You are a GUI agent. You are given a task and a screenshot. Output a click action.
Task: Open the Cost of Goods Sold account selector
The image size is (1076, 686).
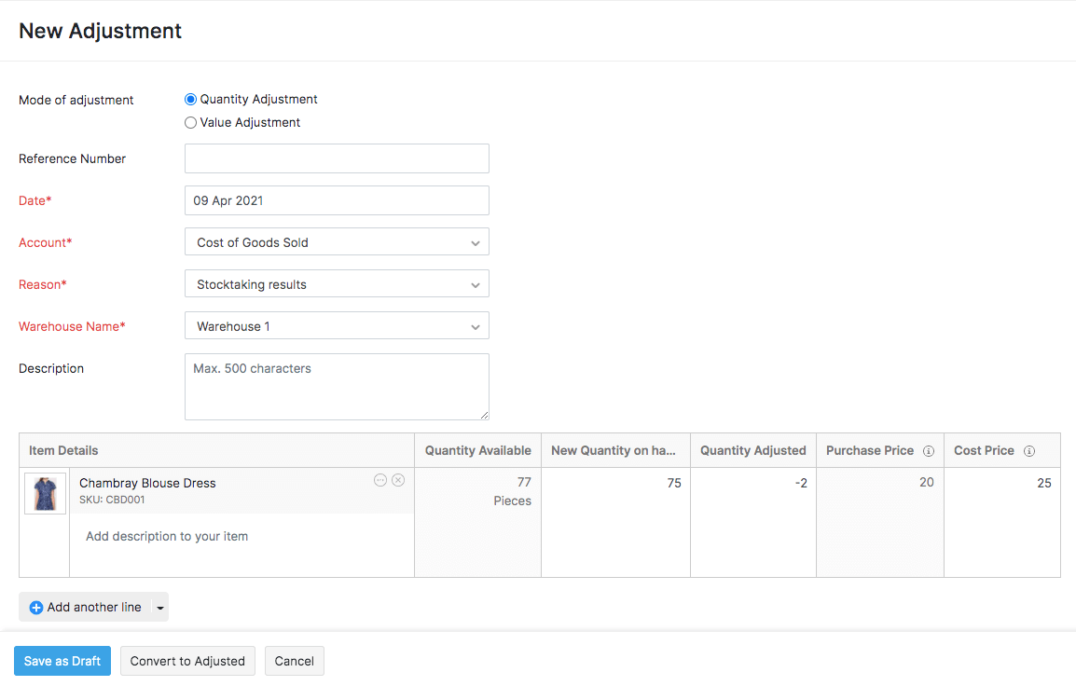336,241
